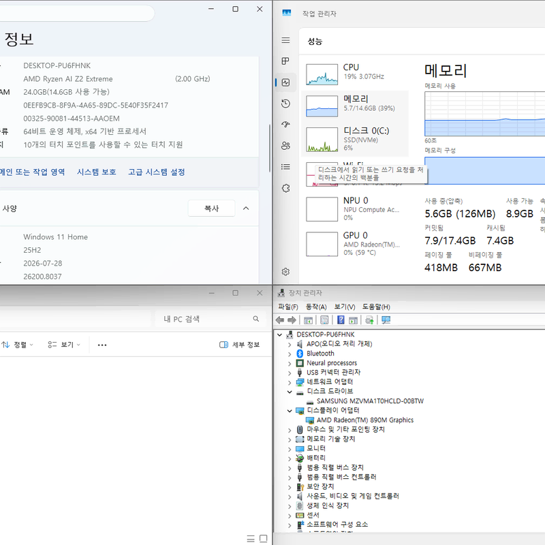Toggle action pane icon in Device Manager
This screenshot has height=545, width=545.
(353, 320)
